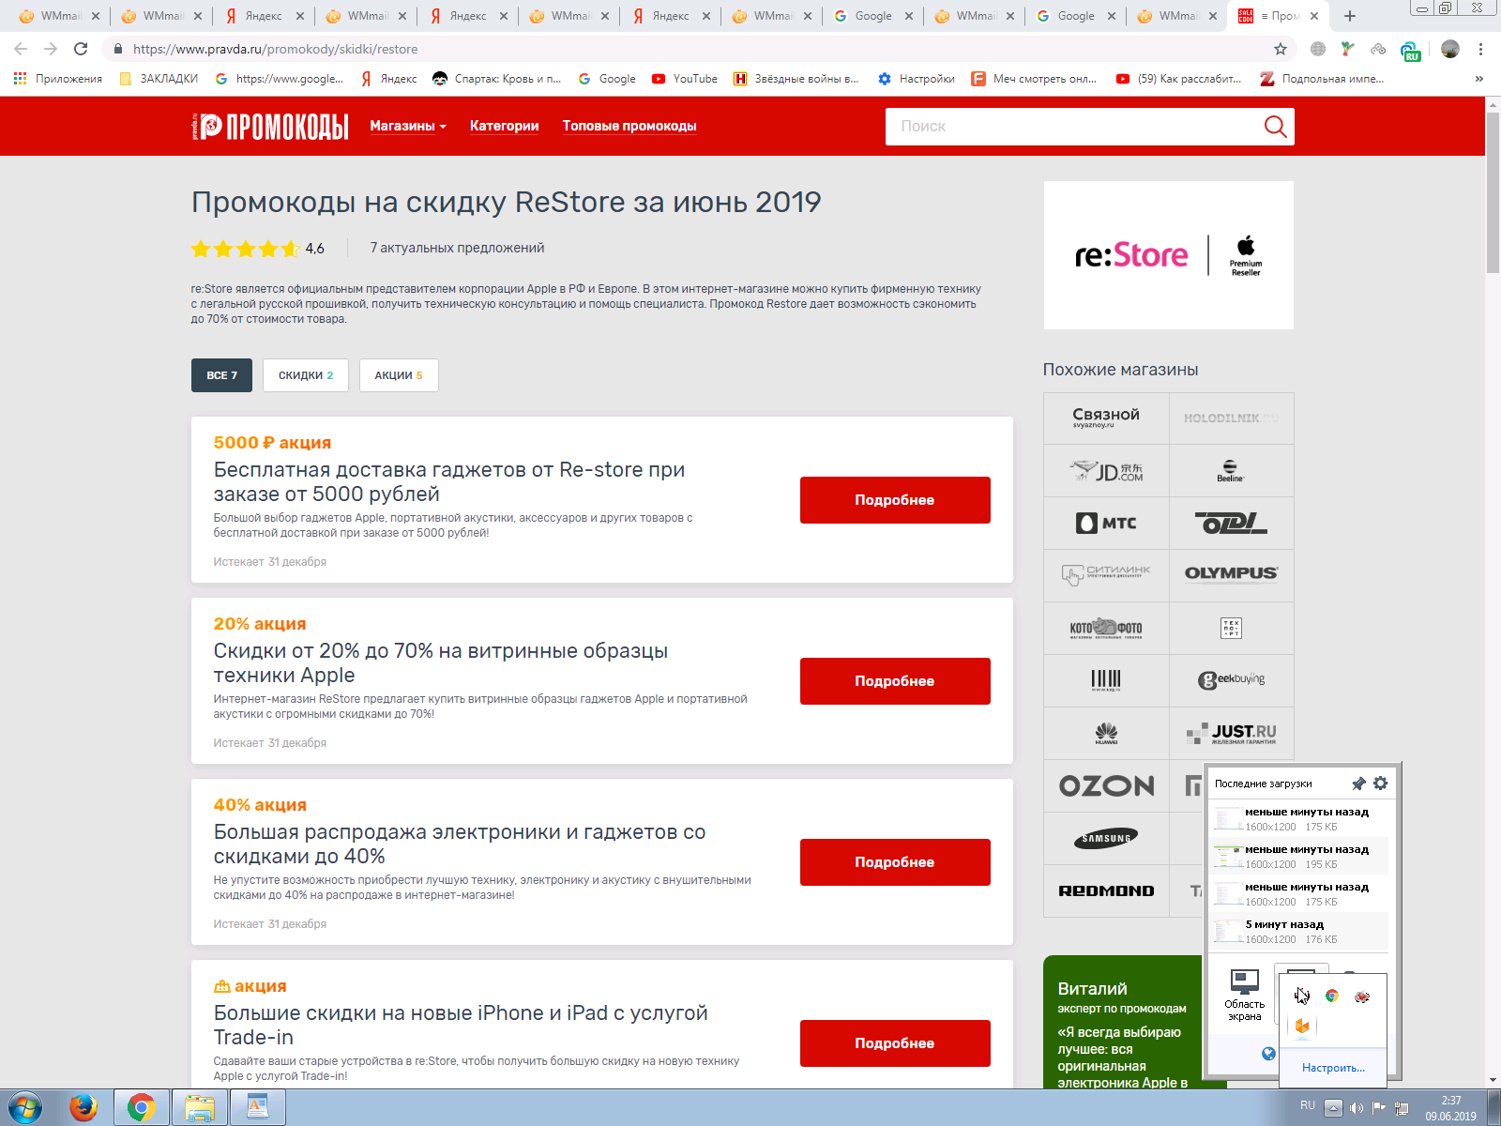Click Подробнее for 40% sale offer
This screenshot has height=1126, width=1501.
(x=895, y=862)
